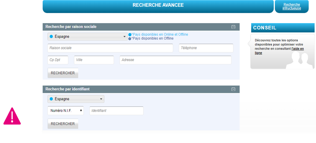Image resolution: width=316 pixels, height=143 pixels.
Task: Click into the Téléphone field
Action: [x=206, y=48]
